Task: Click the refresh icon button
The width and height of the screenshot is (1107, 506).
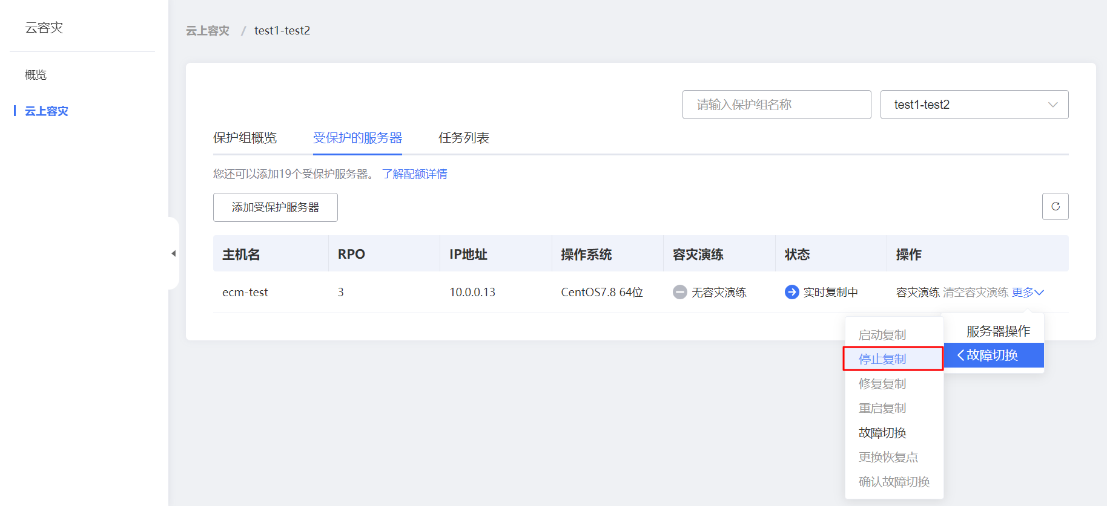Action: pos(1055,207)
